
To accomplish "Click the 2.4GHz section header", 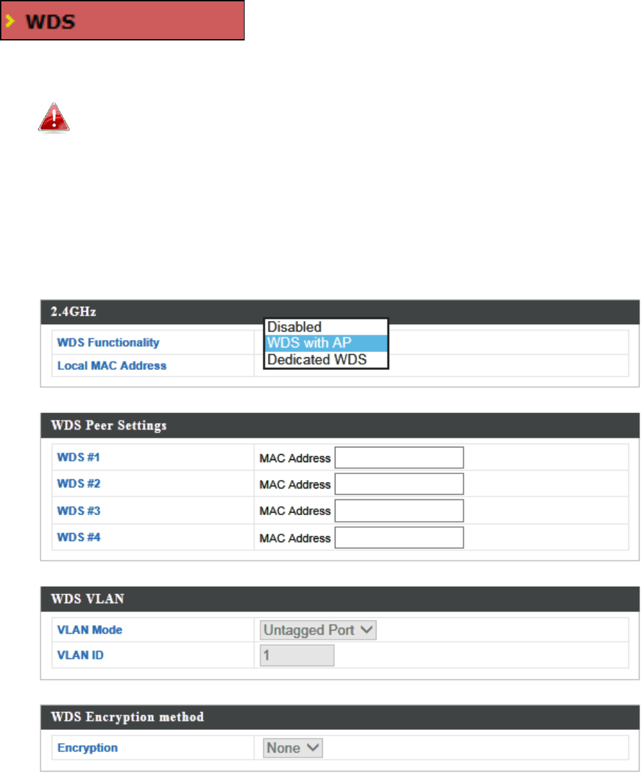I will click(340, 312).
